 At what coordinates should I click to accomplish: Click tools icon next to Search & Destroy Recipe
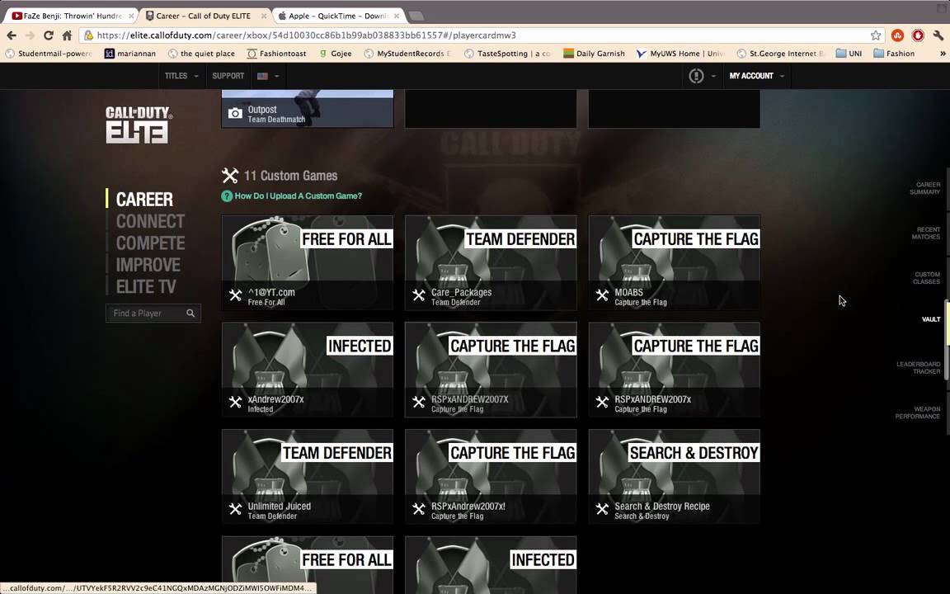[602, 509]
